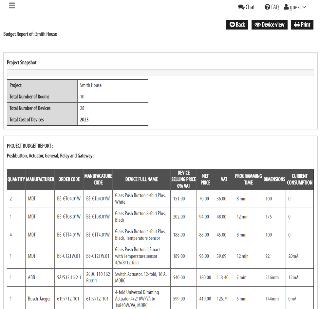Select 'Switch Actuator, 12-fold, 16 A, MDRC' cell

(x=141, y=278)
